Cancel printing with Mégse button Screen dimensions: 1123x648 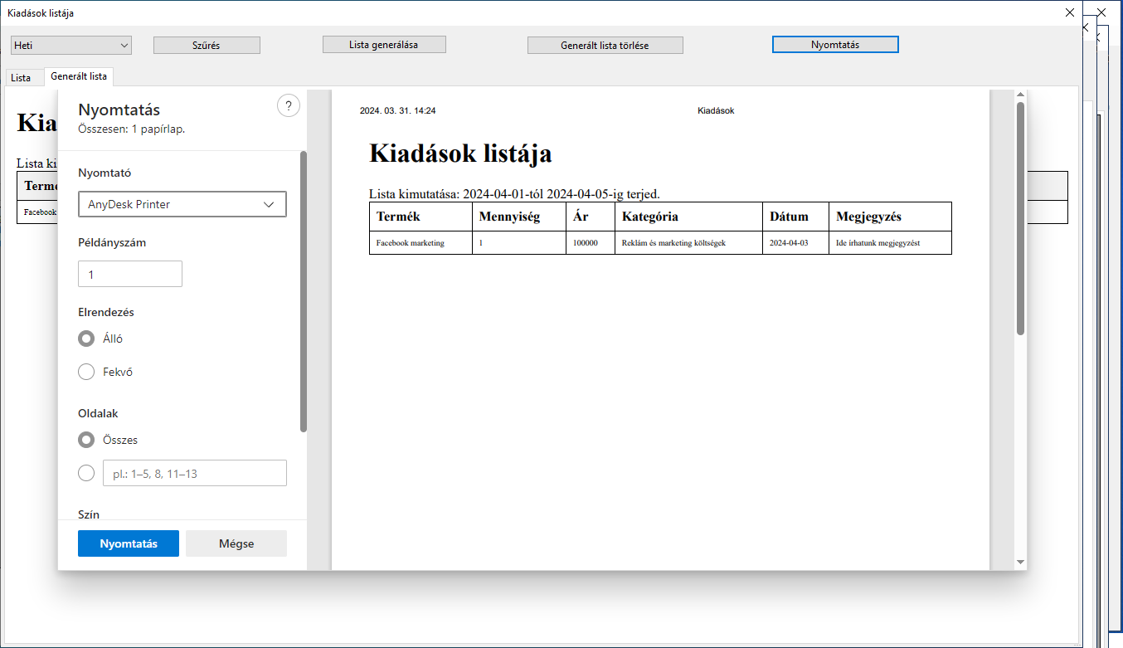click(x=236, y=543)
